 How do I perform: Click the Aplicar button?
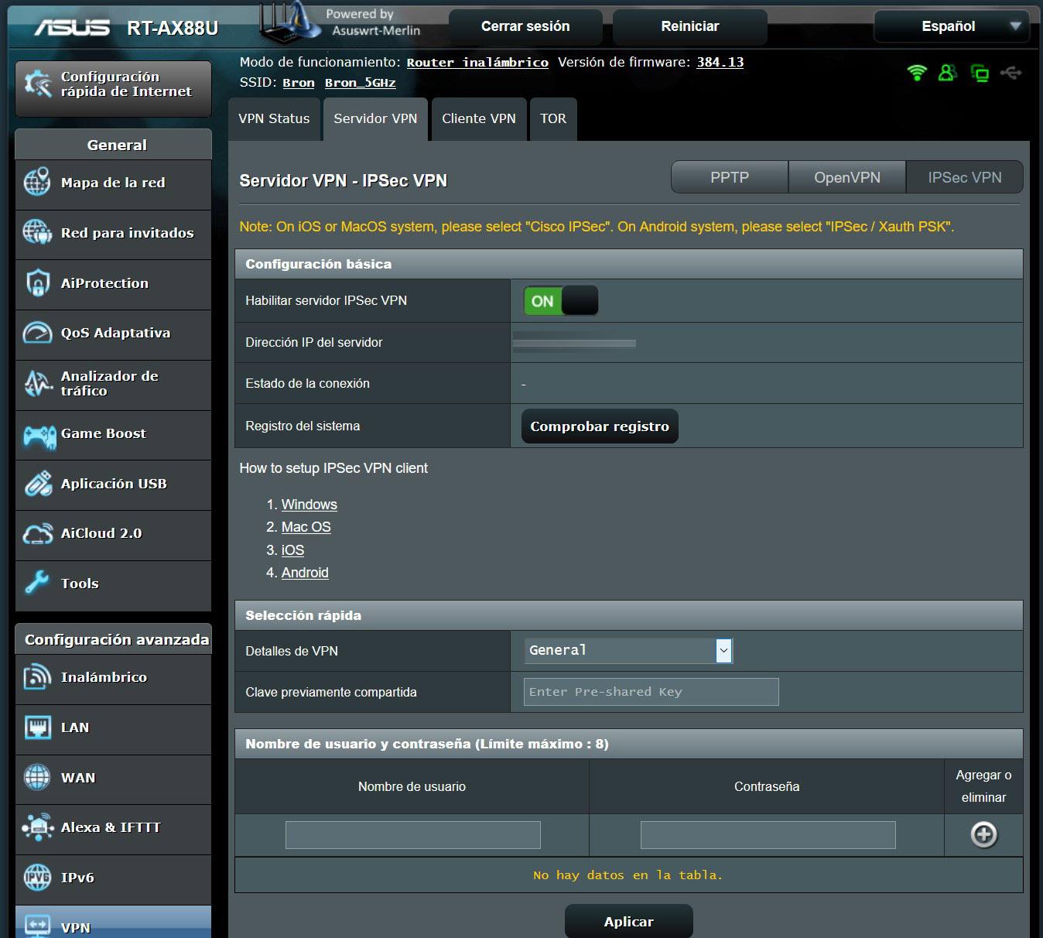tap(629, 921)
